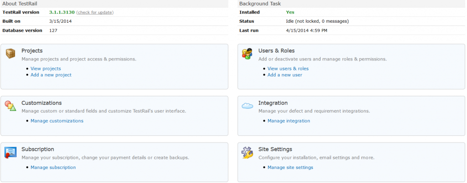Check for update link

tap(95, 12)
